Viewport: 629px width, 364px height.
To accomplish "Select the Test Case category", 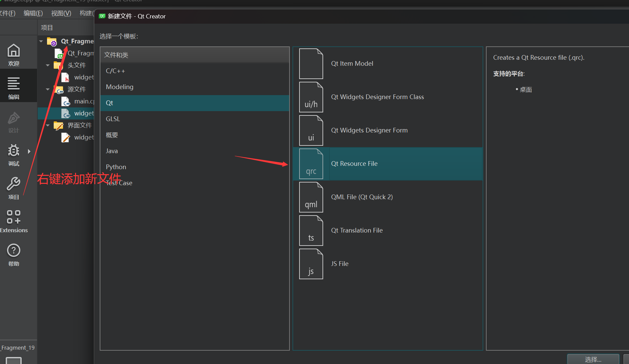I will click(x=195, y=183).
